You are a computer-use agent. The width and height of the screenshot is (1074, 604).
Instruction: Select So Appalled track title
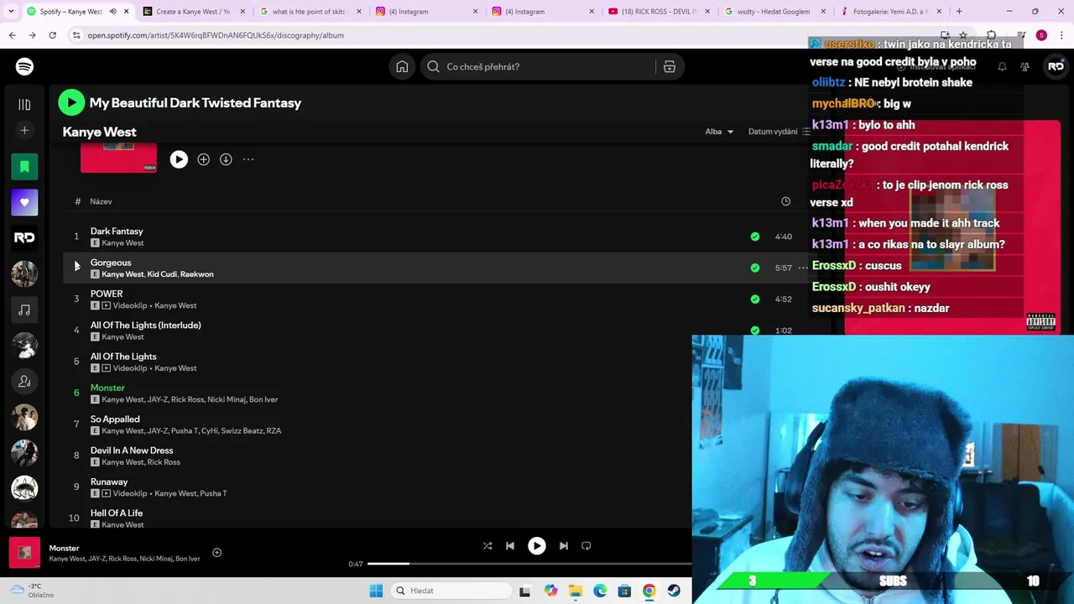115,419
